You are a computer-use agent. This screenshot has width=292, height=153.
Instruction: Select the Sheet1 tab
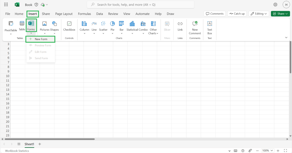29,144
